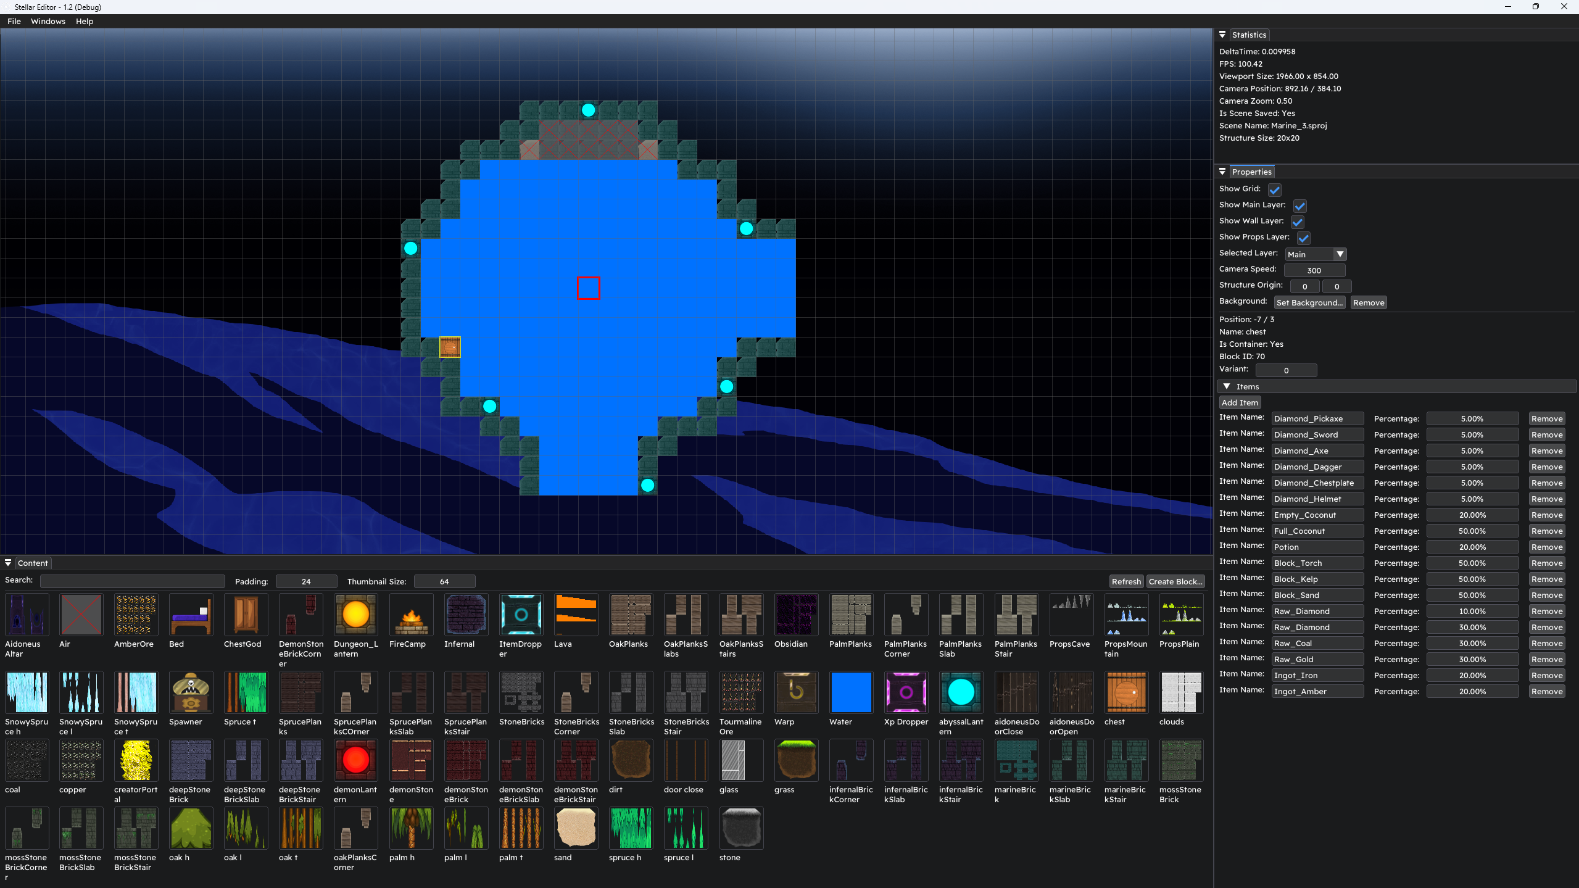Select the Lava block thumbnail

(x=576, y=615)
